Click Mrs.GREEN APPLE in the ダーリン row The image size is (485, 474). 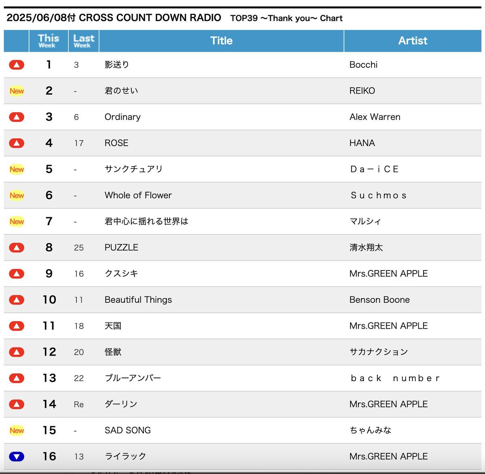click(x=388, y=404)
